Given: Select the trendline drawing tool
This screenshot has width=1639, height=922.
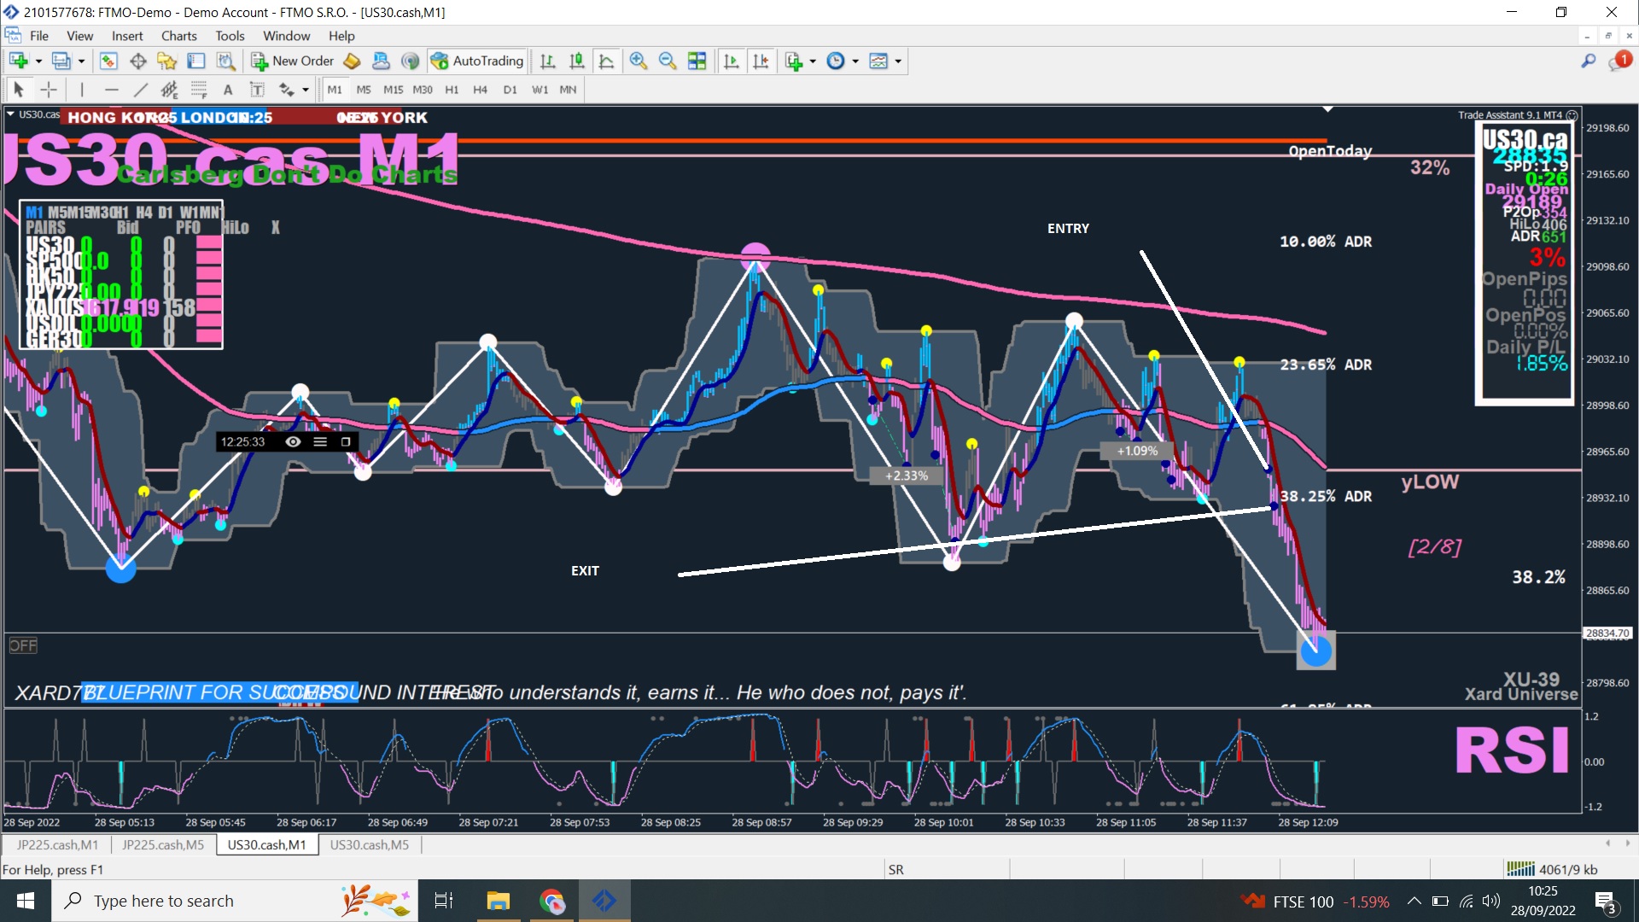Looking at the screenshot, I should click(141, 90).
